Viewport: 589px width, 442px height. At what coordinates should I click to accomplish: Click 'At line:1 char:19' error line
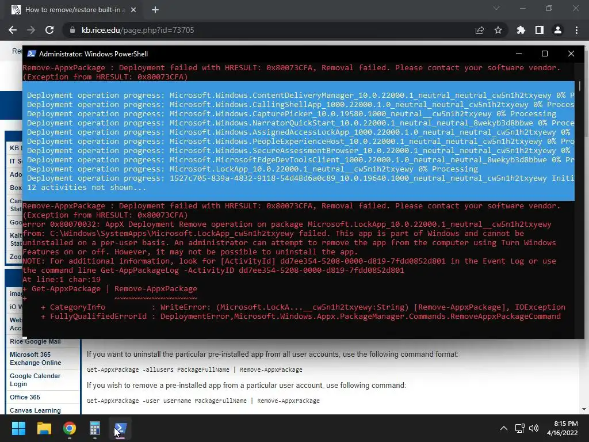click(62, 279)
